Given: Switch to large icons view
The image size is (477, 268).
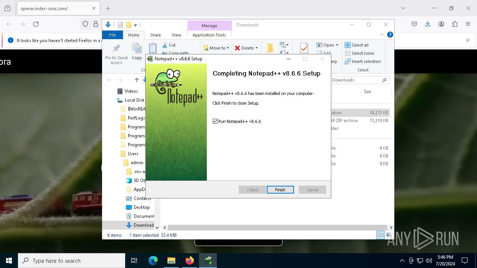Looking at the screenshot, I should point(388,235).
